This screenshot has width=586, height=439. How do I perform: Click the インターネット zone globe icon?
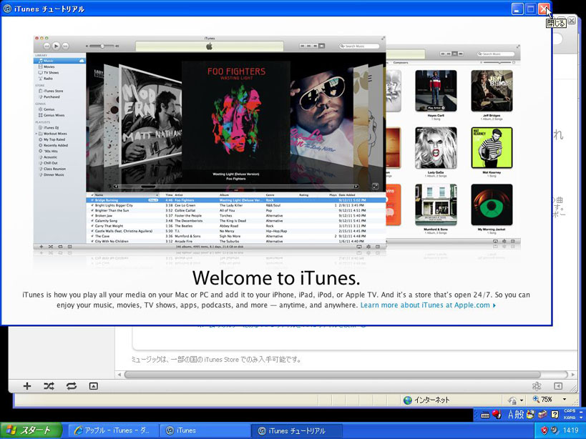(407, 400)
